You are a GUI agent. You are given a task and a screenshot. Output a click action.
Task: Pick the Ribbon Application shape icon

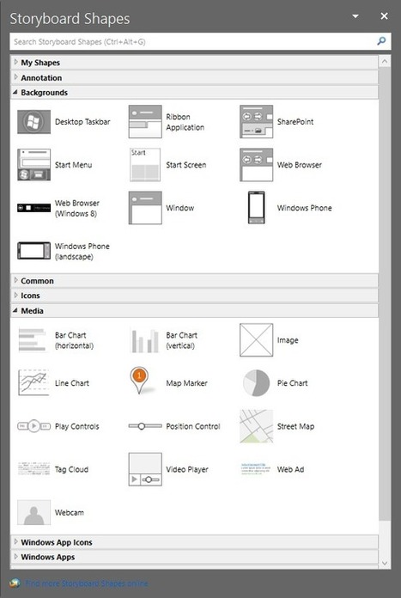[145, 122]
